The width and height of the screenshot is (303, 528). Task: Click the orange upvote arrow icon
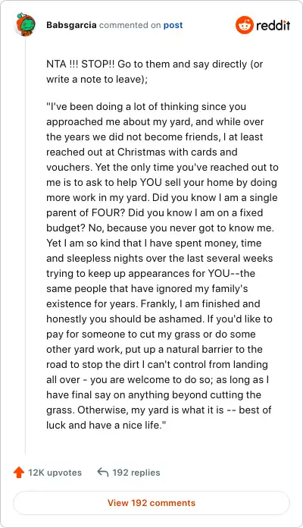(19, 473)
